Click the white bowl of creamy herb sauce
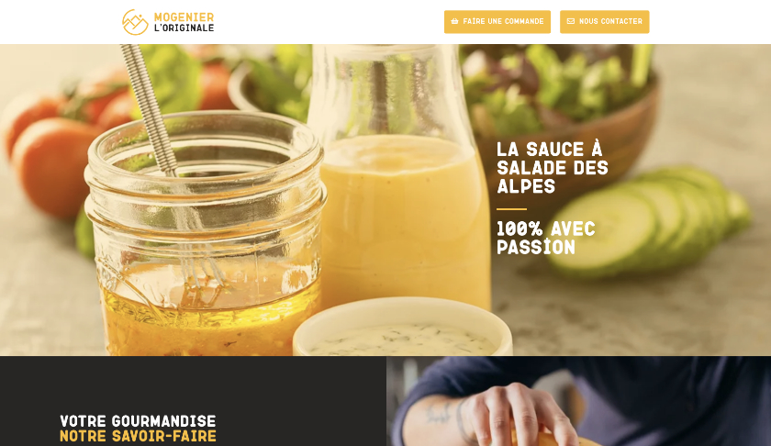The image size is (771, 446). pos(402,327)
